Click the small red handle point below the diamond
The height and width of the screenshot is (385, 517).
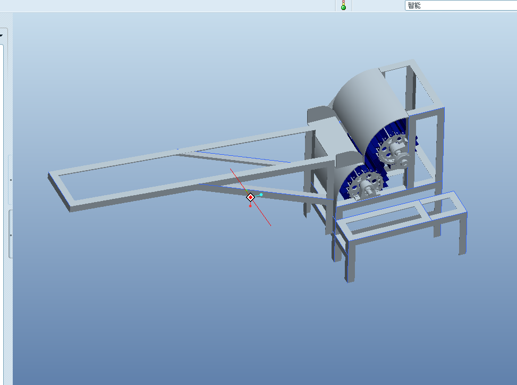tap(250, 206)
